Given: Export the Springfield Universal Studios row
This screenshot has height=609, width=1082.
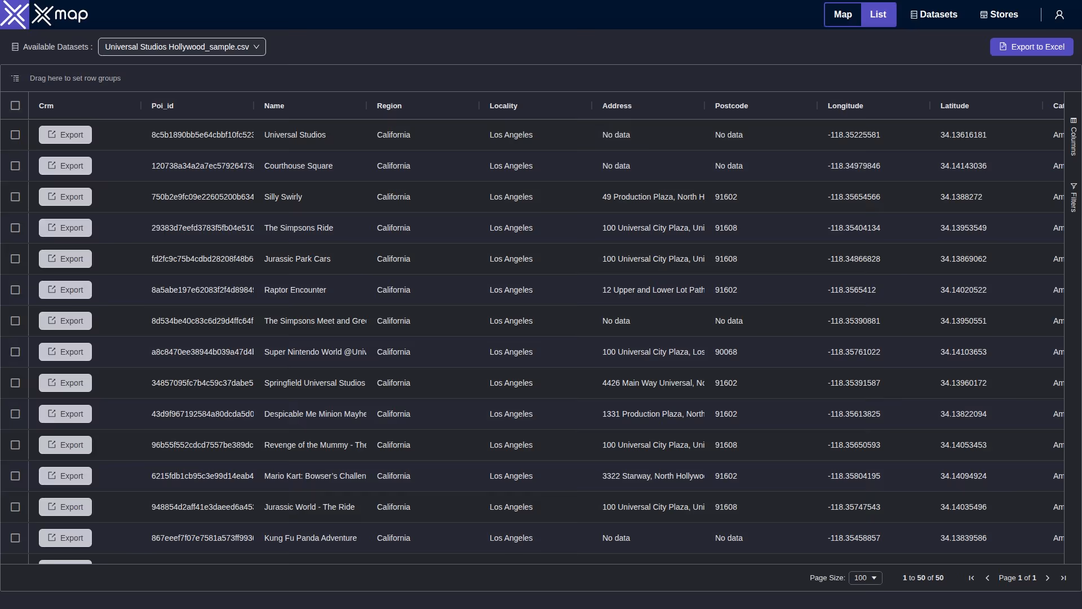Looking at the screenshot, I should [65, 383].
